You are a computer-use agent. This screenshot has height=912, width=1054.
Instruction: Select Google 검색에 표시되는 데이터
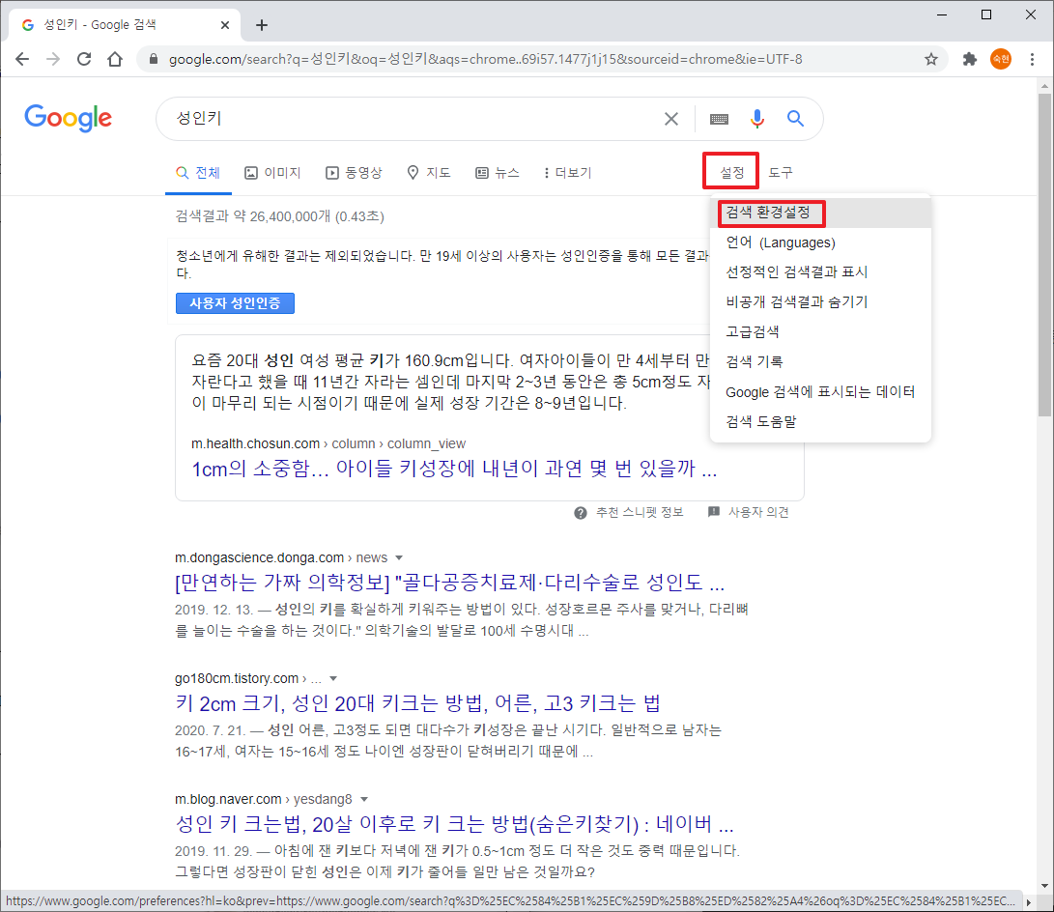pyautogui.click(x=820, y=392)
